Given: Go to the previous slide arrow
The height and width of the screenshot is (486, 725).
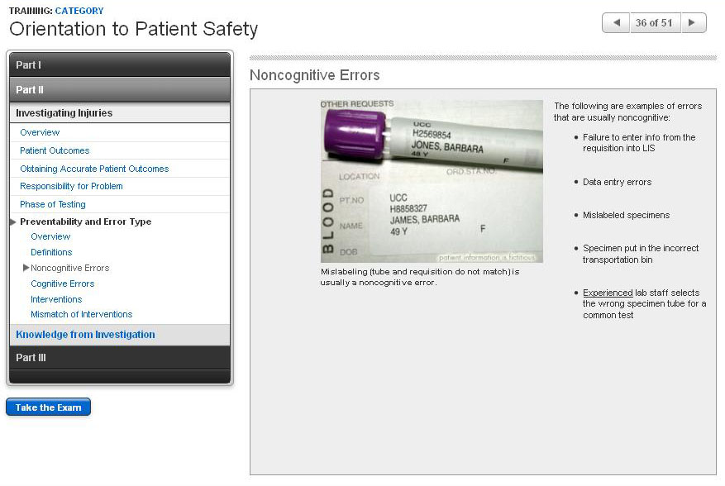Looking at the screenshot, I should [616, 23].
